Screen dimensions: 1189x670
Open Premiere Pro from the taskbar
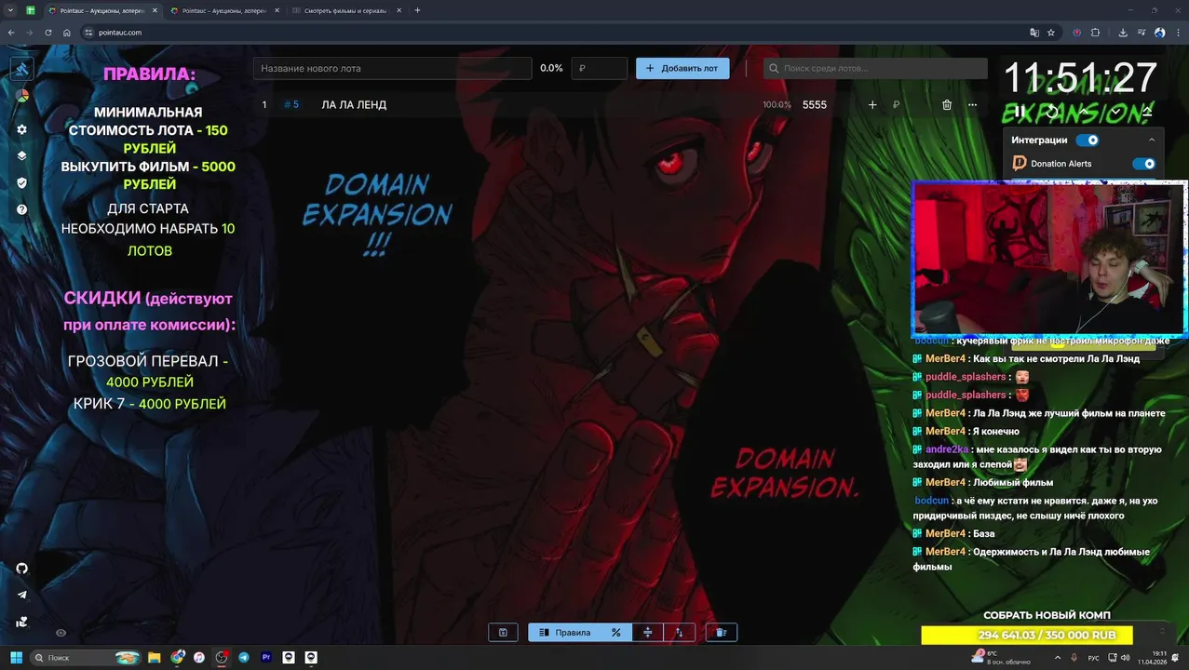266,657
